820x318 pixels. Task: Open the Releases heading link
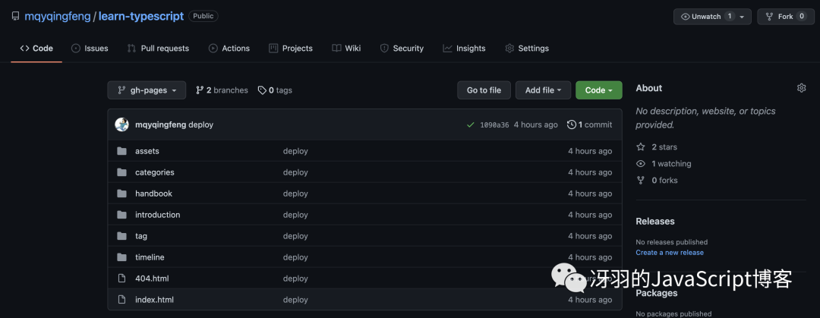(655, 222)
